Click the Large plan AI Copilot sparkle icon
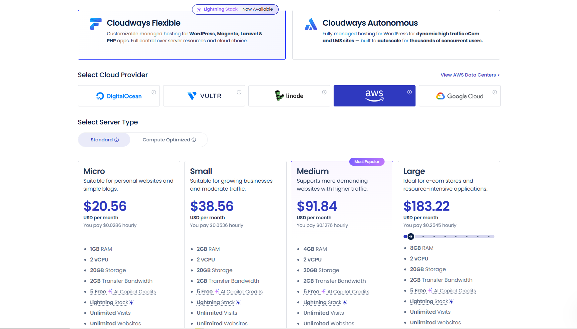 click(x=430, y=290)
